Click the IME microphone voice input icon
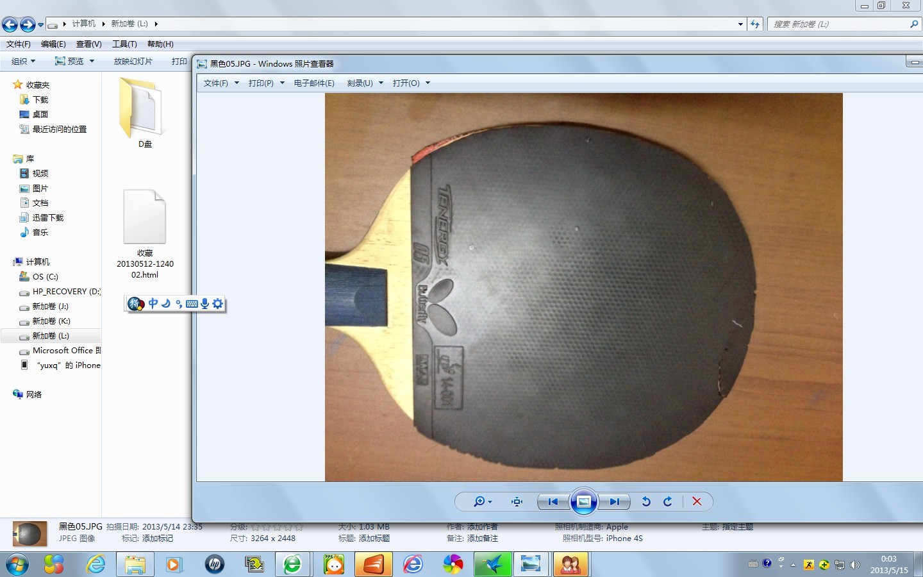923x577 pixels. pos(204,303)
